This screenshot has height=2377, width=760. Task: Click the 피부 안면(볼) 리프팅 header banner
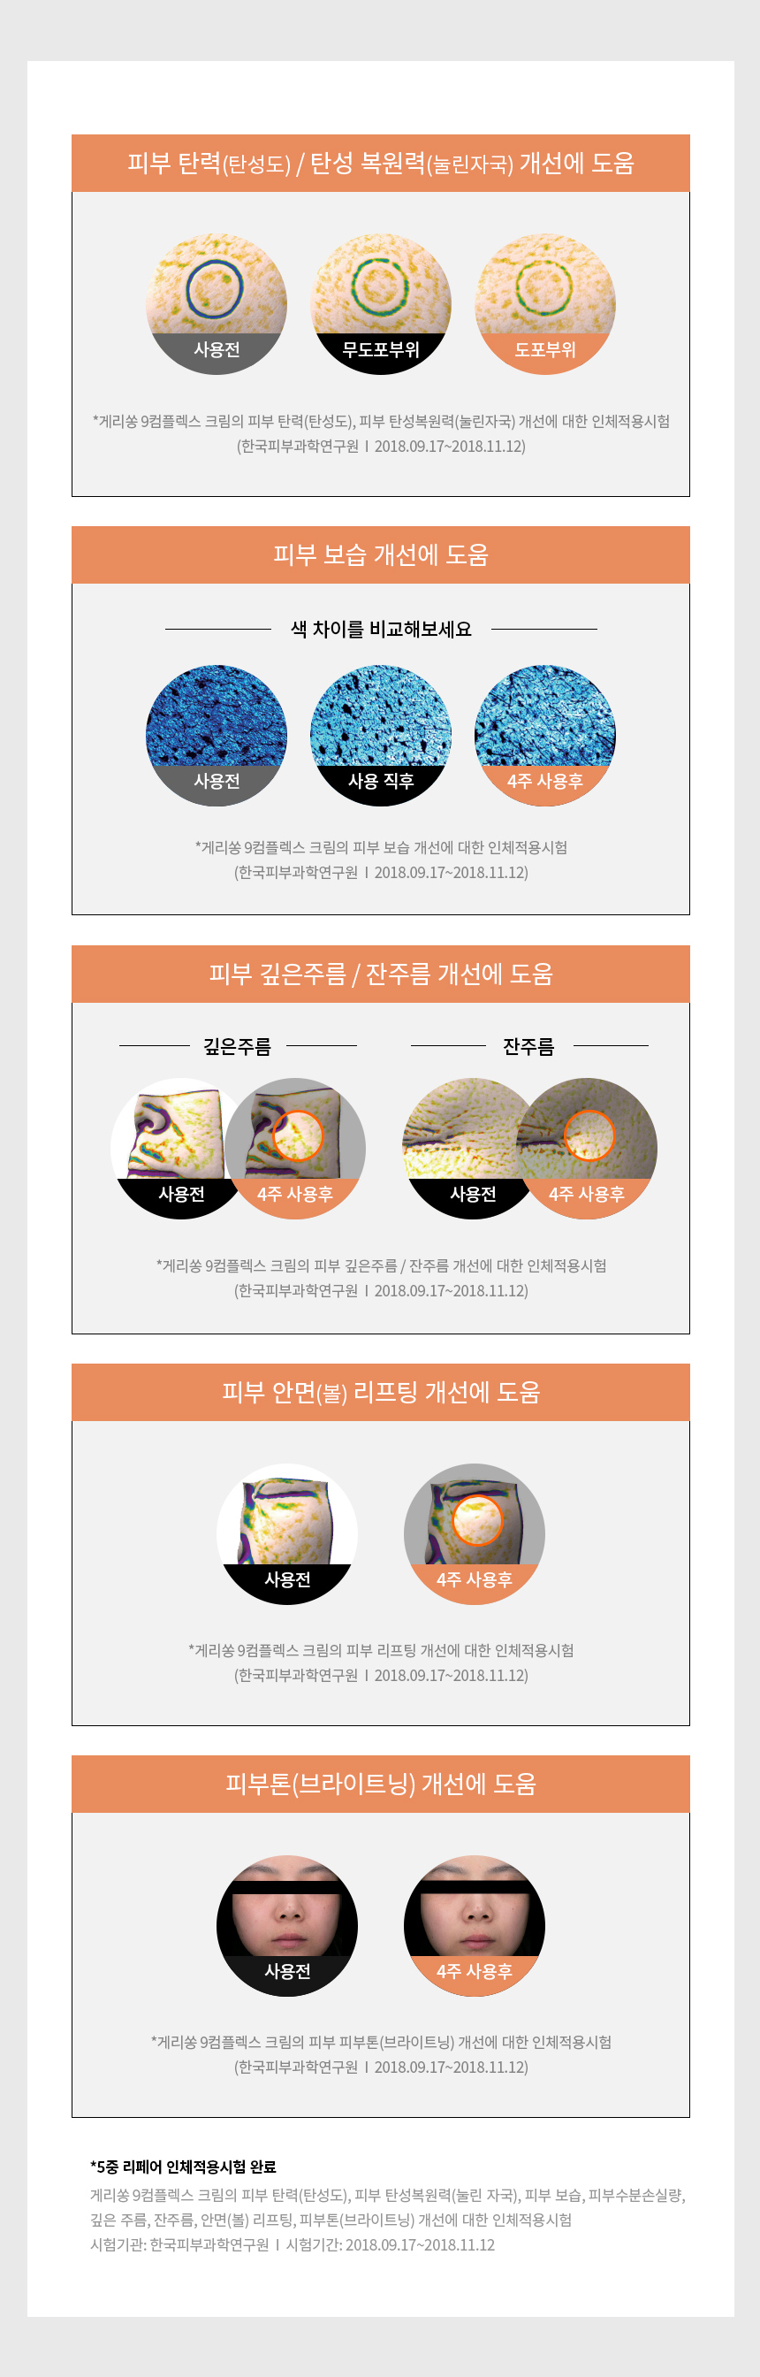pyautogui.click(x=381, y=1392)
